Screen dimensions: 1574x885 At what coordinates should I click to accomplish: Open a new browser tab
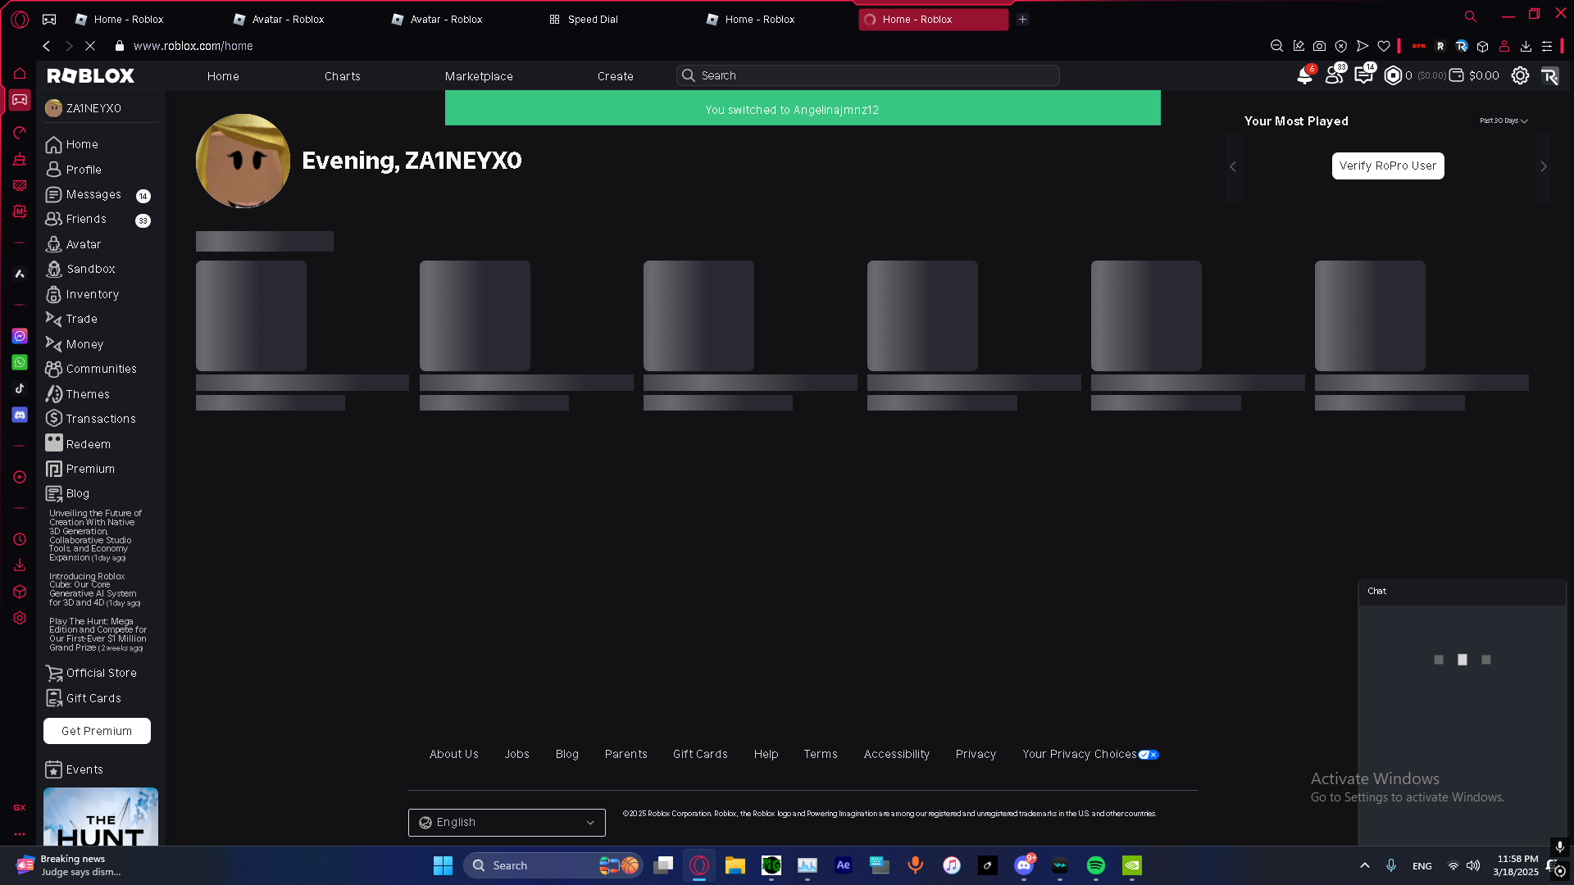(1022, 19)
